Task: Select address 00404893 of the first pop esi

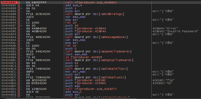Action: pos(9,20)
